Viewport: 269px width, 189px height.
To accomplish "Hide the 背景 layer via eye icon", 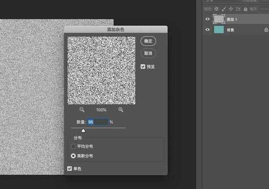I will pos(207,30).
